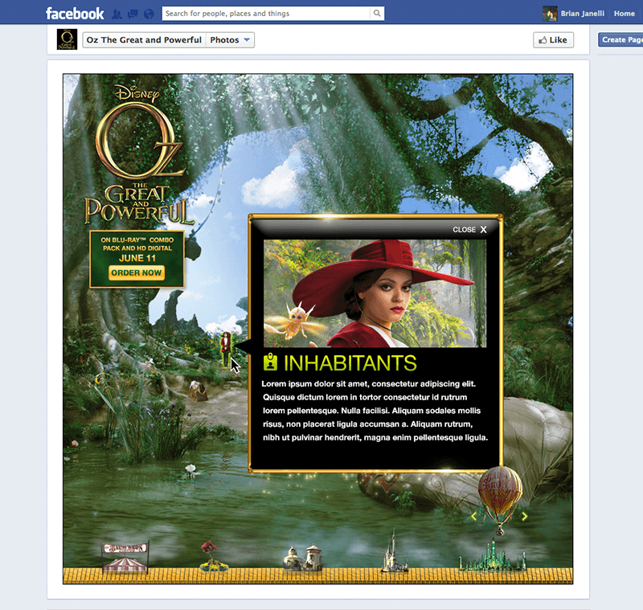
Task: Focus the search for people field
Action: tap(266, 13)
